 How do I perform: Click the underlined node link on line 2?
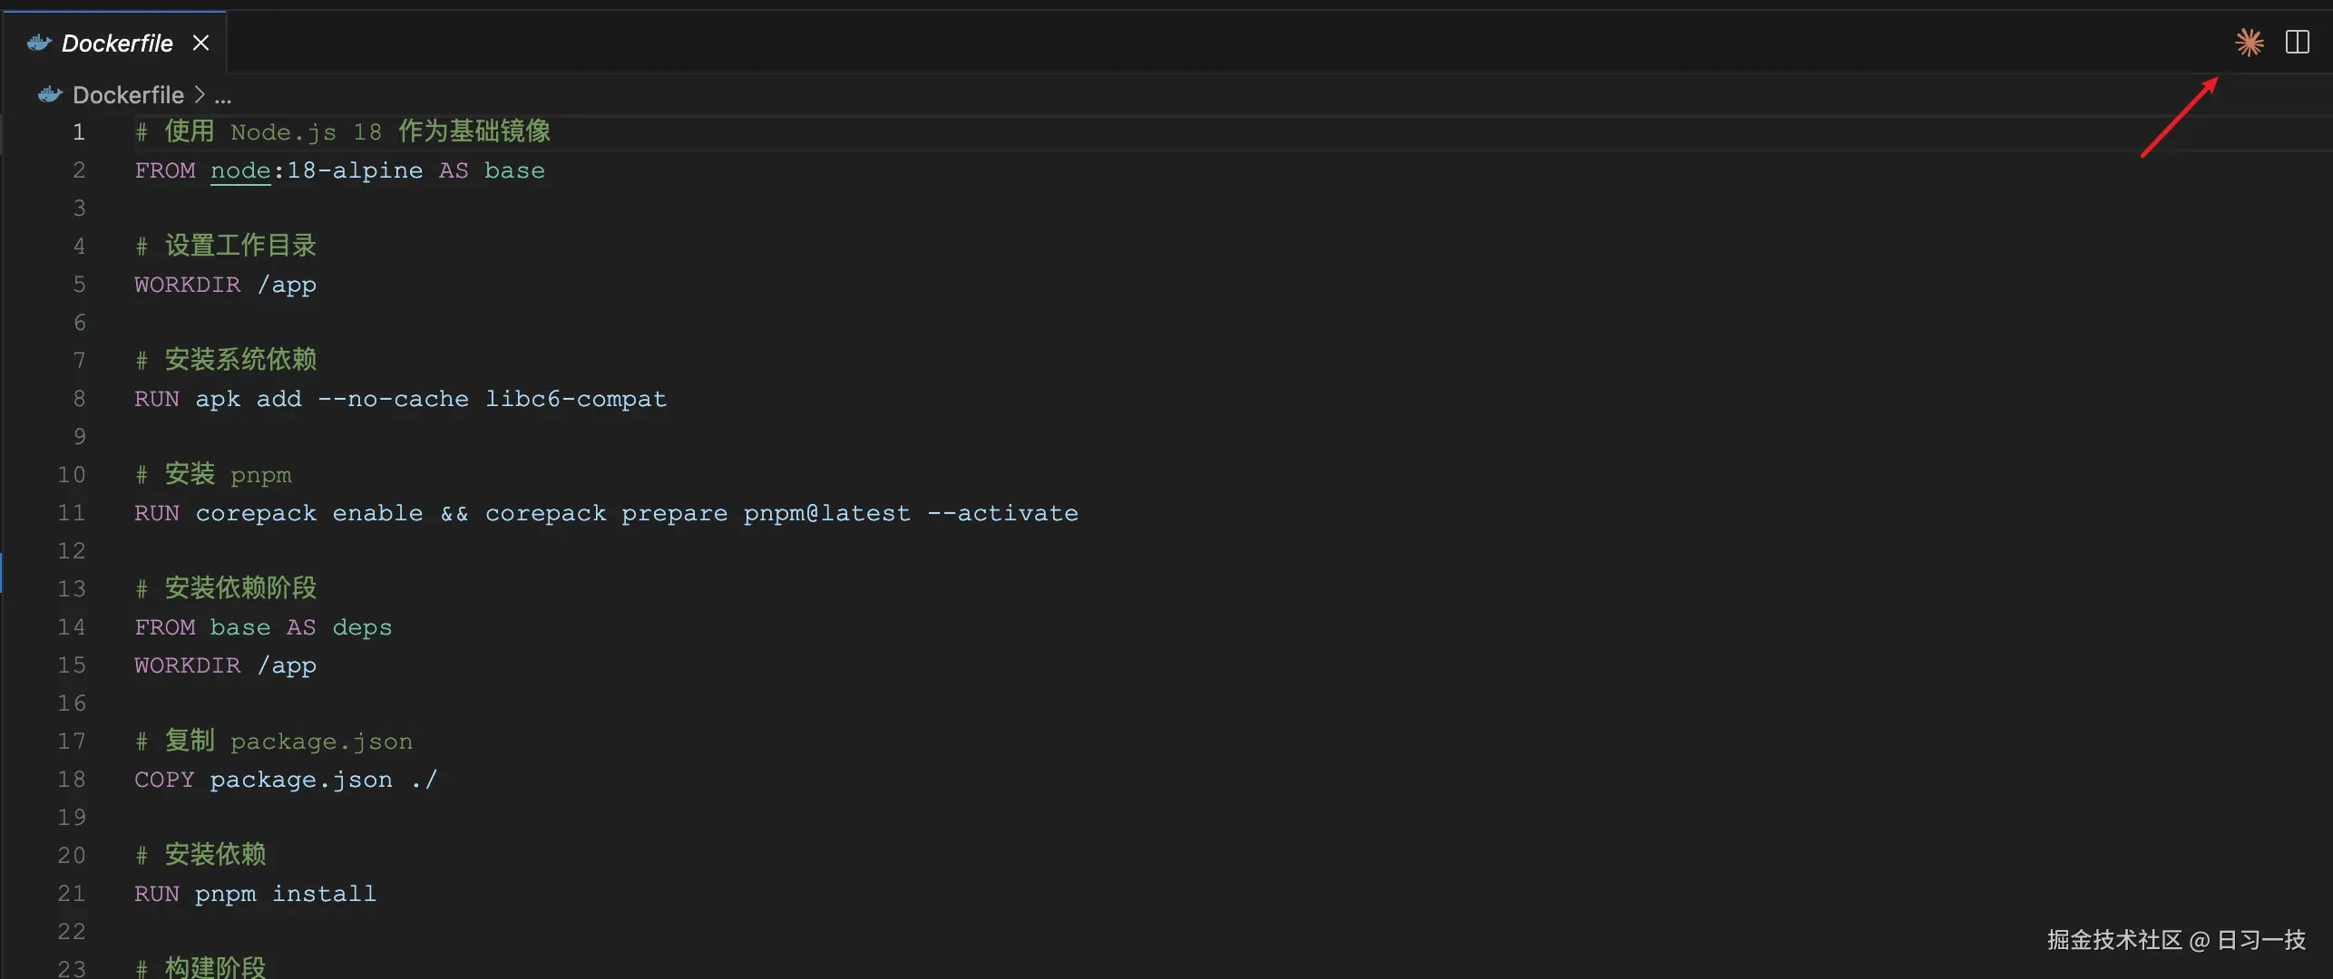[x=240, y=170]
